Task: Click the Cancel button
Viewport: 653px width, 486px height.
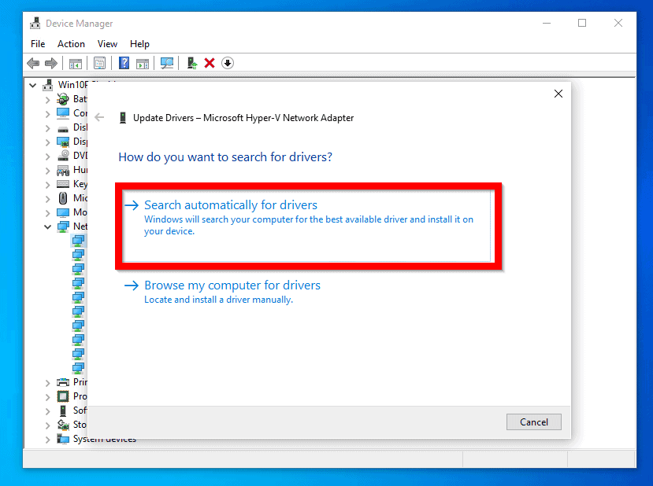Action: 534,422
